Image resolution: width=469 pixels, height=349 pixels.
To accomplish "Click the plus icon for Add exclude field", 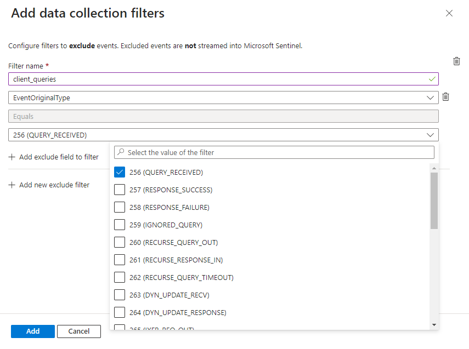I will coord(12,157).
